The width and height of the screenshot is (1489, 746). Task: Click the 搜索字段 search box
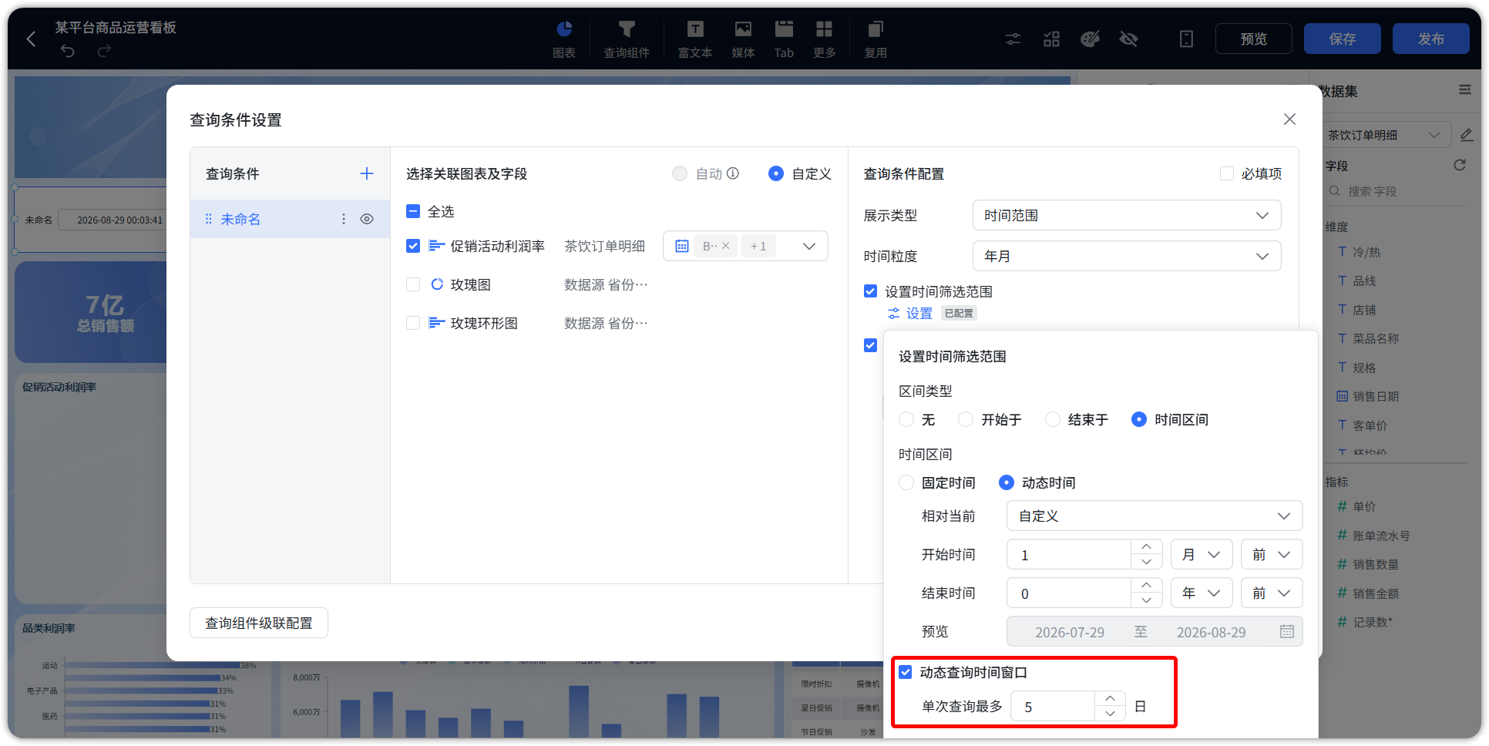tap(1397, 191)
